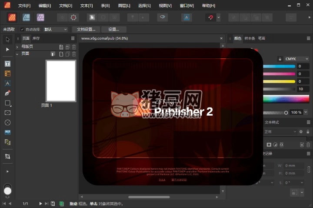The height and width of the screenshot is (208, 313).
Task: Select the Pen tool
Action: pyautogui.click(x=7, y=93)
